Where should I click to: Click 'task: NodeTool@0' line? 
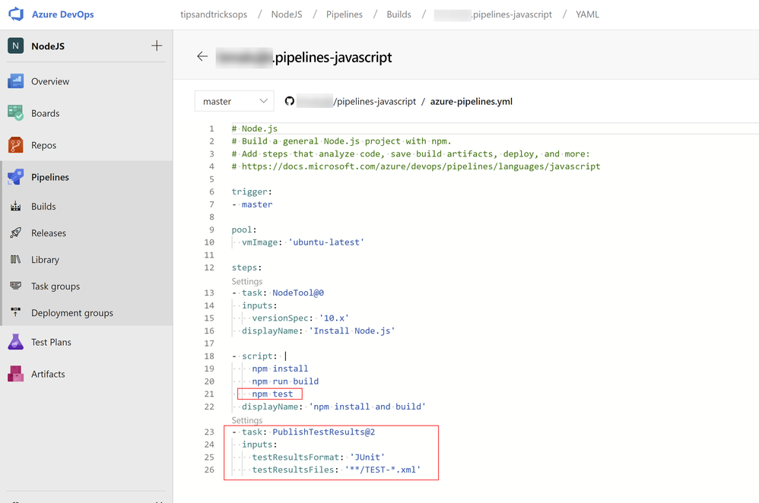tap(278, 293)
